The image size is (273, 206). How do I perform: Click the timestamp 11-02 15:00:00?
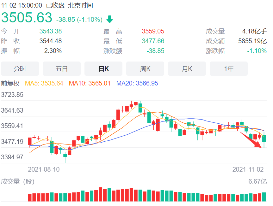tap(22, 5)
